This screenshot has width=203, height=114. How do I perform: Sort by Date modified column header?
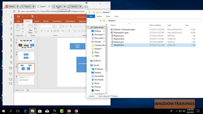[x=155, y=25]
